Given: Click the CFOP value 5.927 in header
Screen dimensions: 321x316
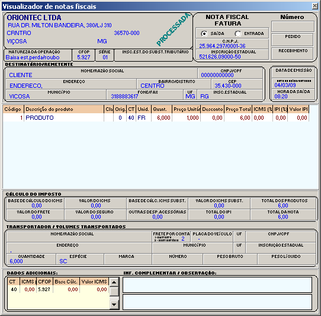Looking at the screenshot, I should tap(84, 57).
